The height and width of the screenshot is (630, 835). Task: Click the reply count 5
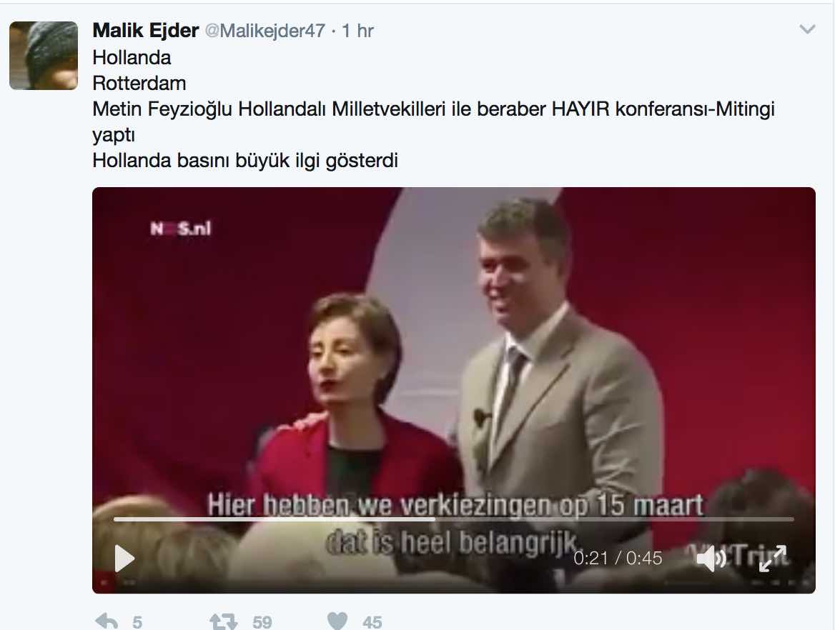point(137,622)
